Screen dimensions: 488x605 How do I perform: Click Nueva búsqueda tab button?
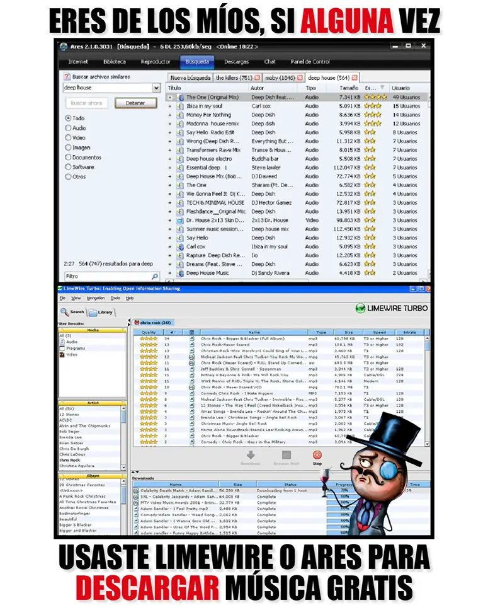pyautogui.click(x=190, y=78)
